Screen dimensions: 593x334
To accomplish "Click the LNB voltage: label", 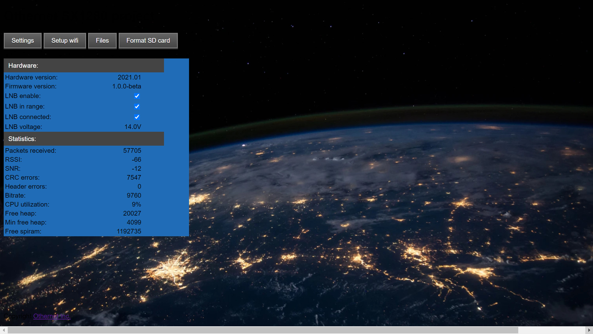I will pyautogui.click(x=23, y=127).
